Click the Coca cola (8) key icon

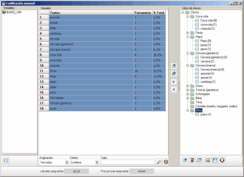point(197,20)
